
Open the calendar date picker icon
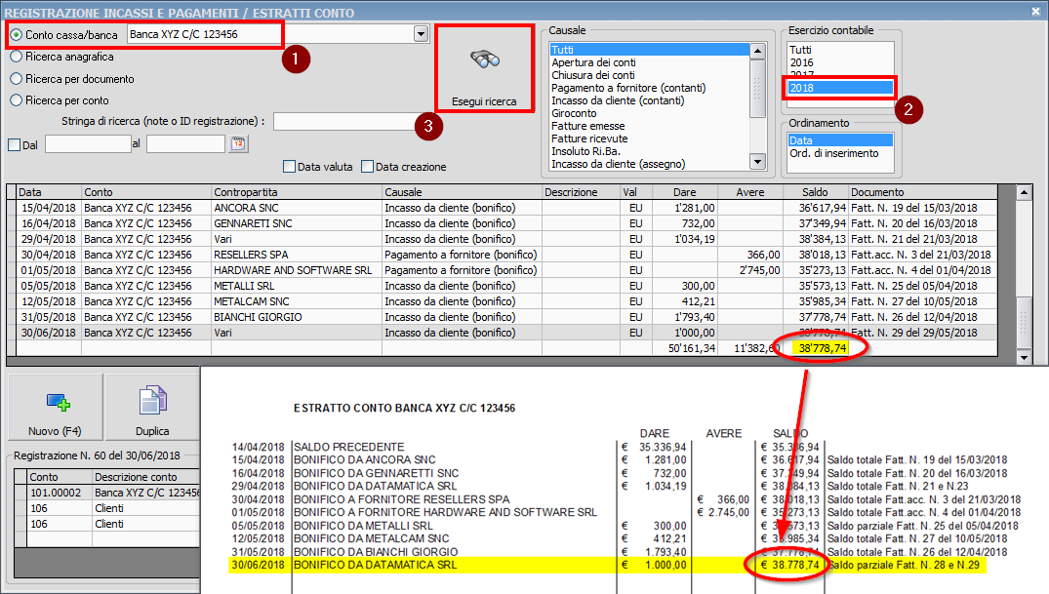coord(238,143)
